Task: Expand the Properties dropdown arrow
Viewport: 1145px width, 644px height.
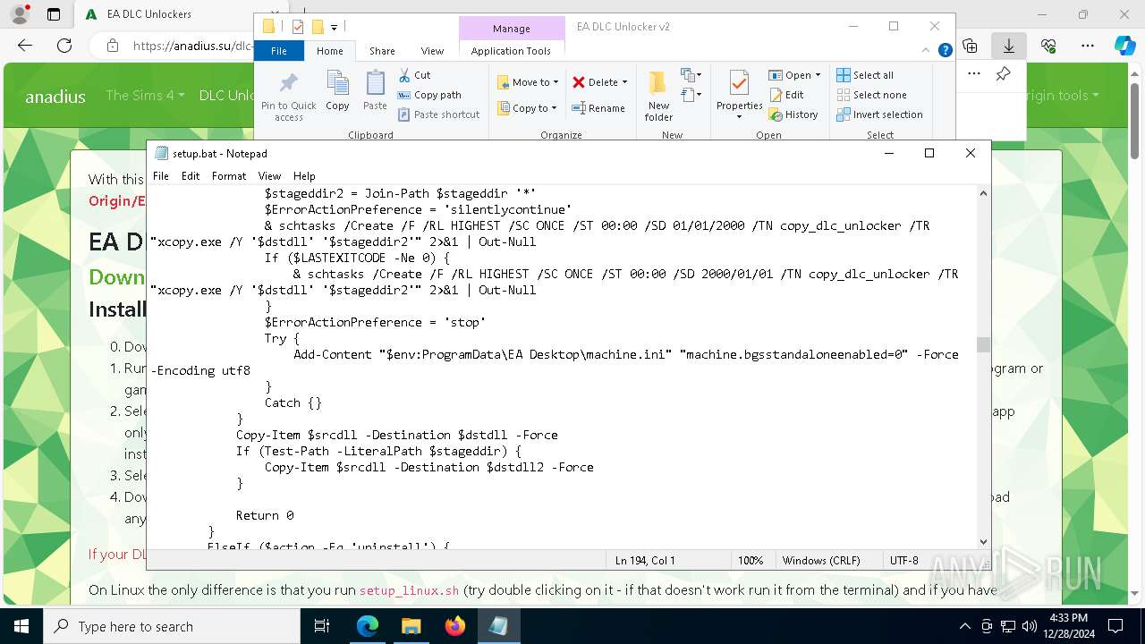Action: pos(739,116)
